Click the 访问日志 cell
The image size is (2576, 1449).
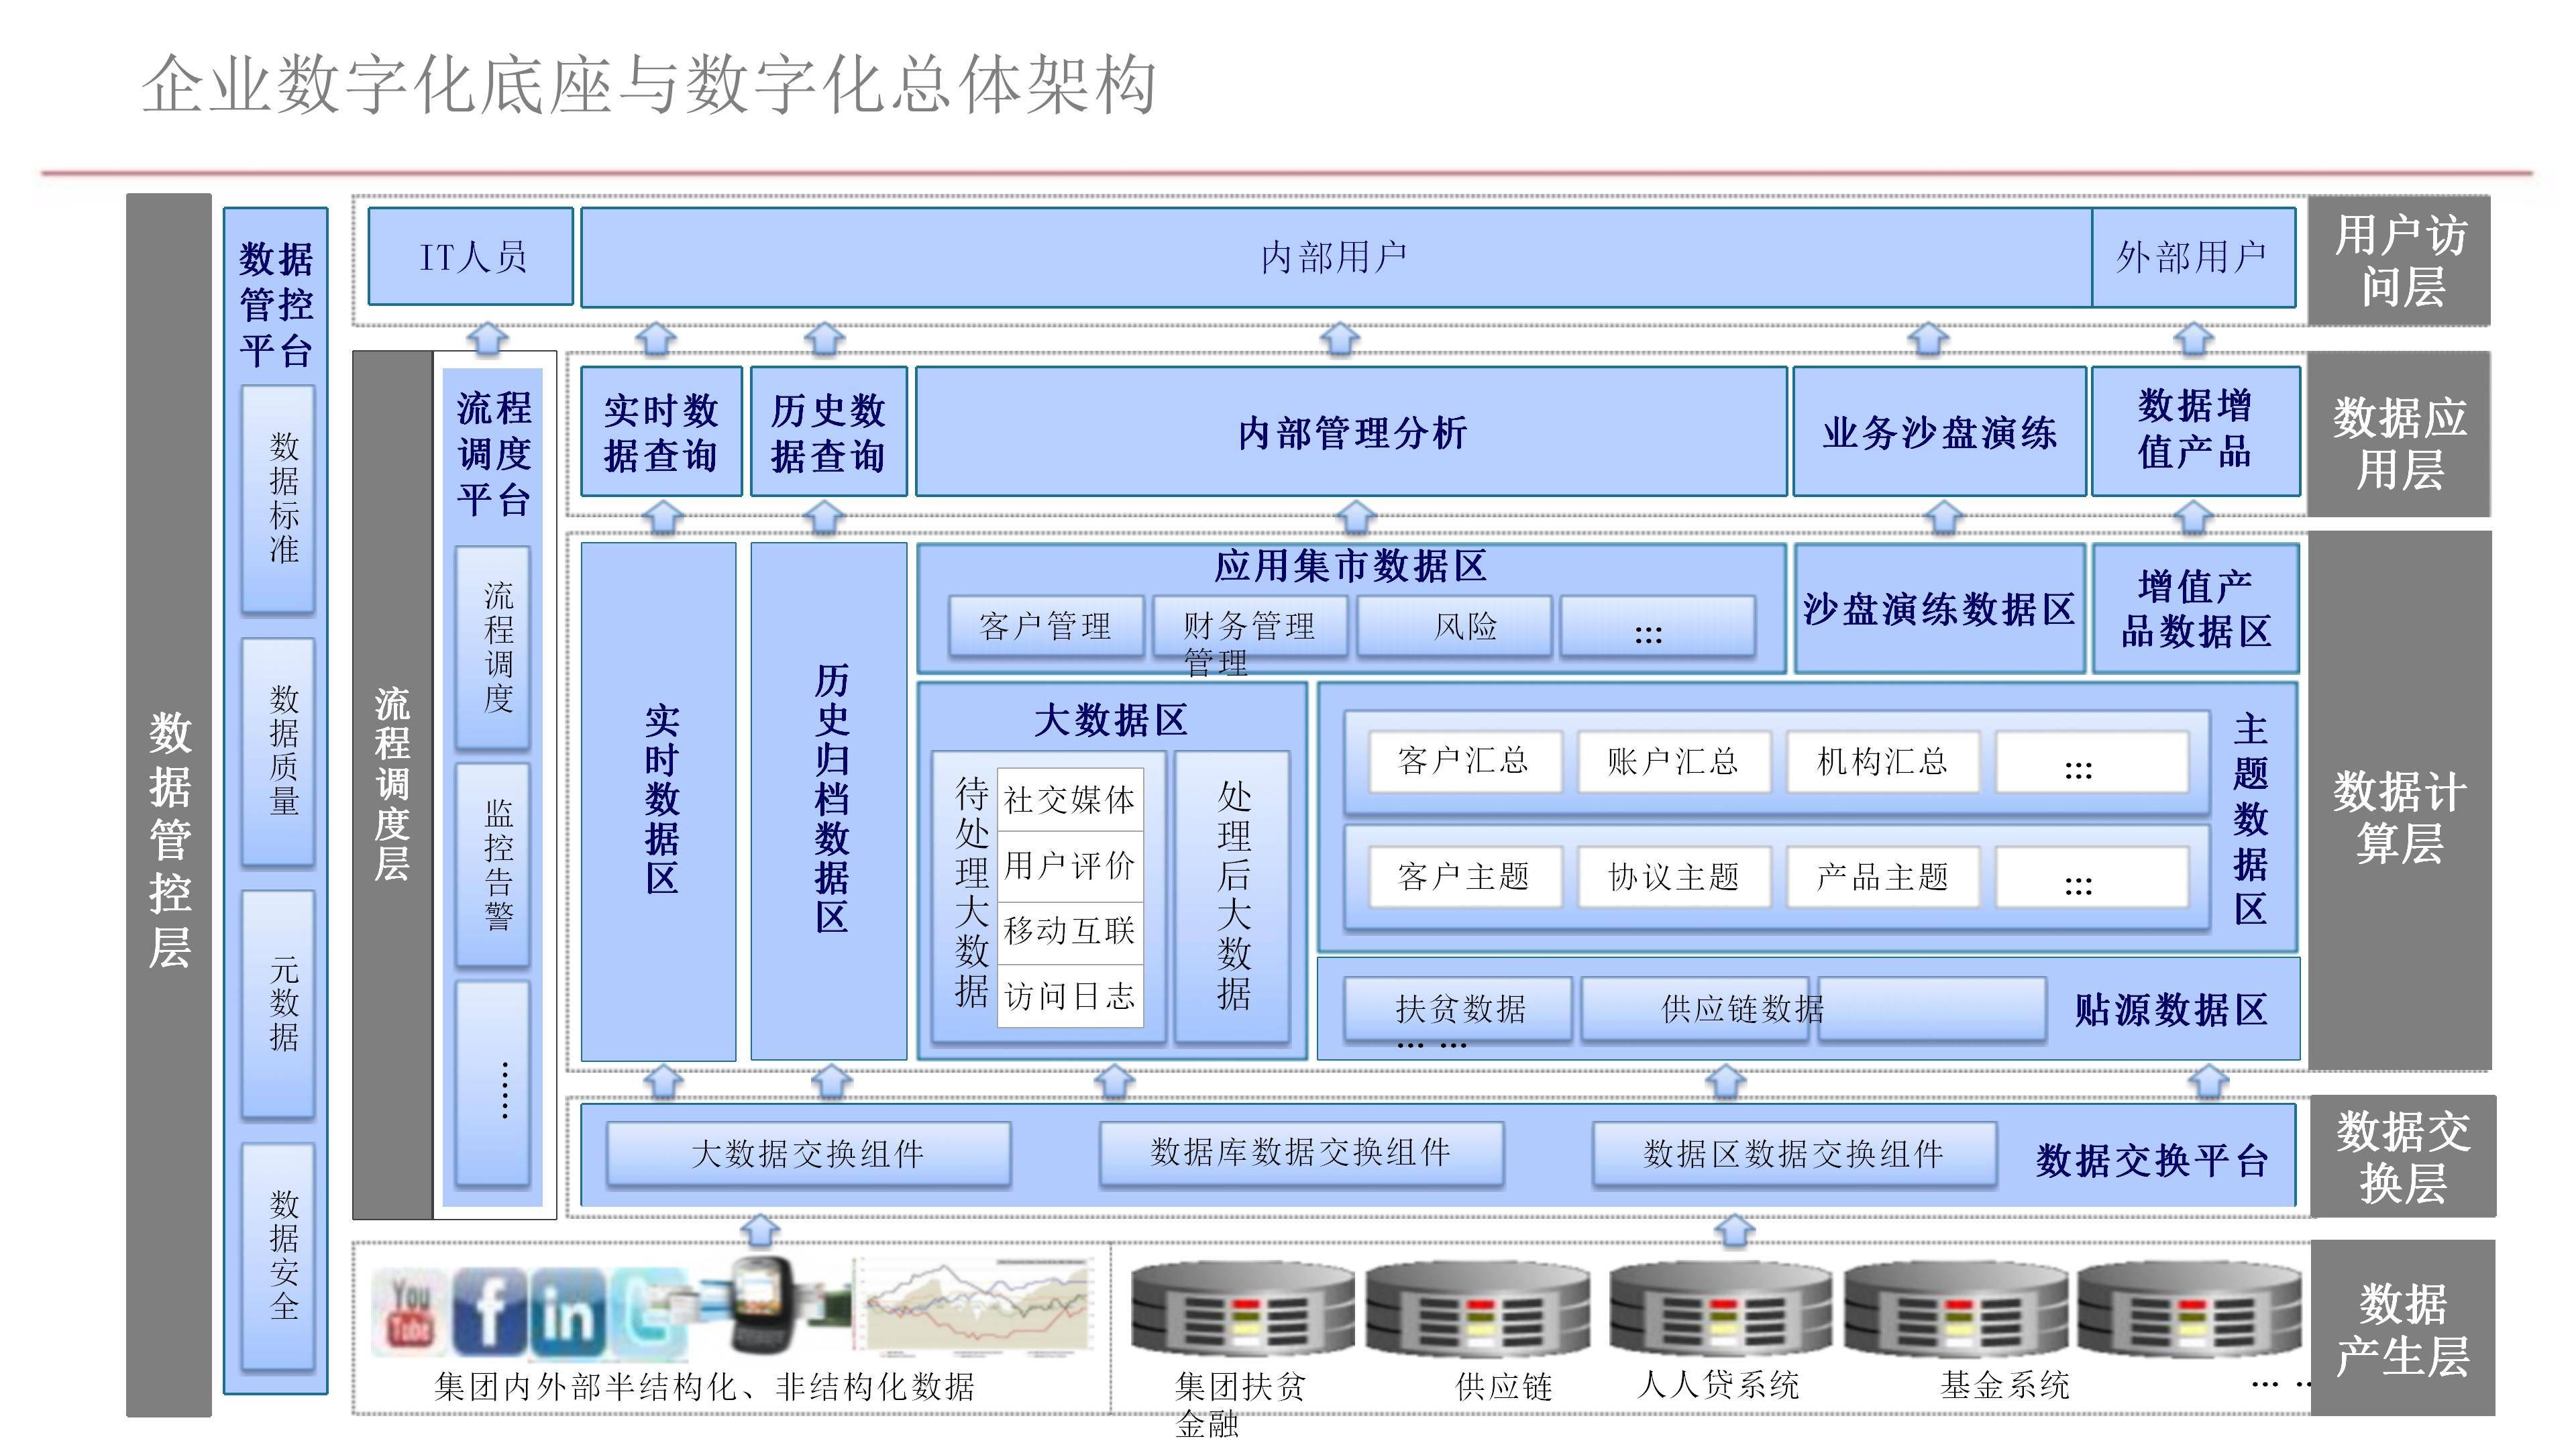click(x=1070, y=995)
